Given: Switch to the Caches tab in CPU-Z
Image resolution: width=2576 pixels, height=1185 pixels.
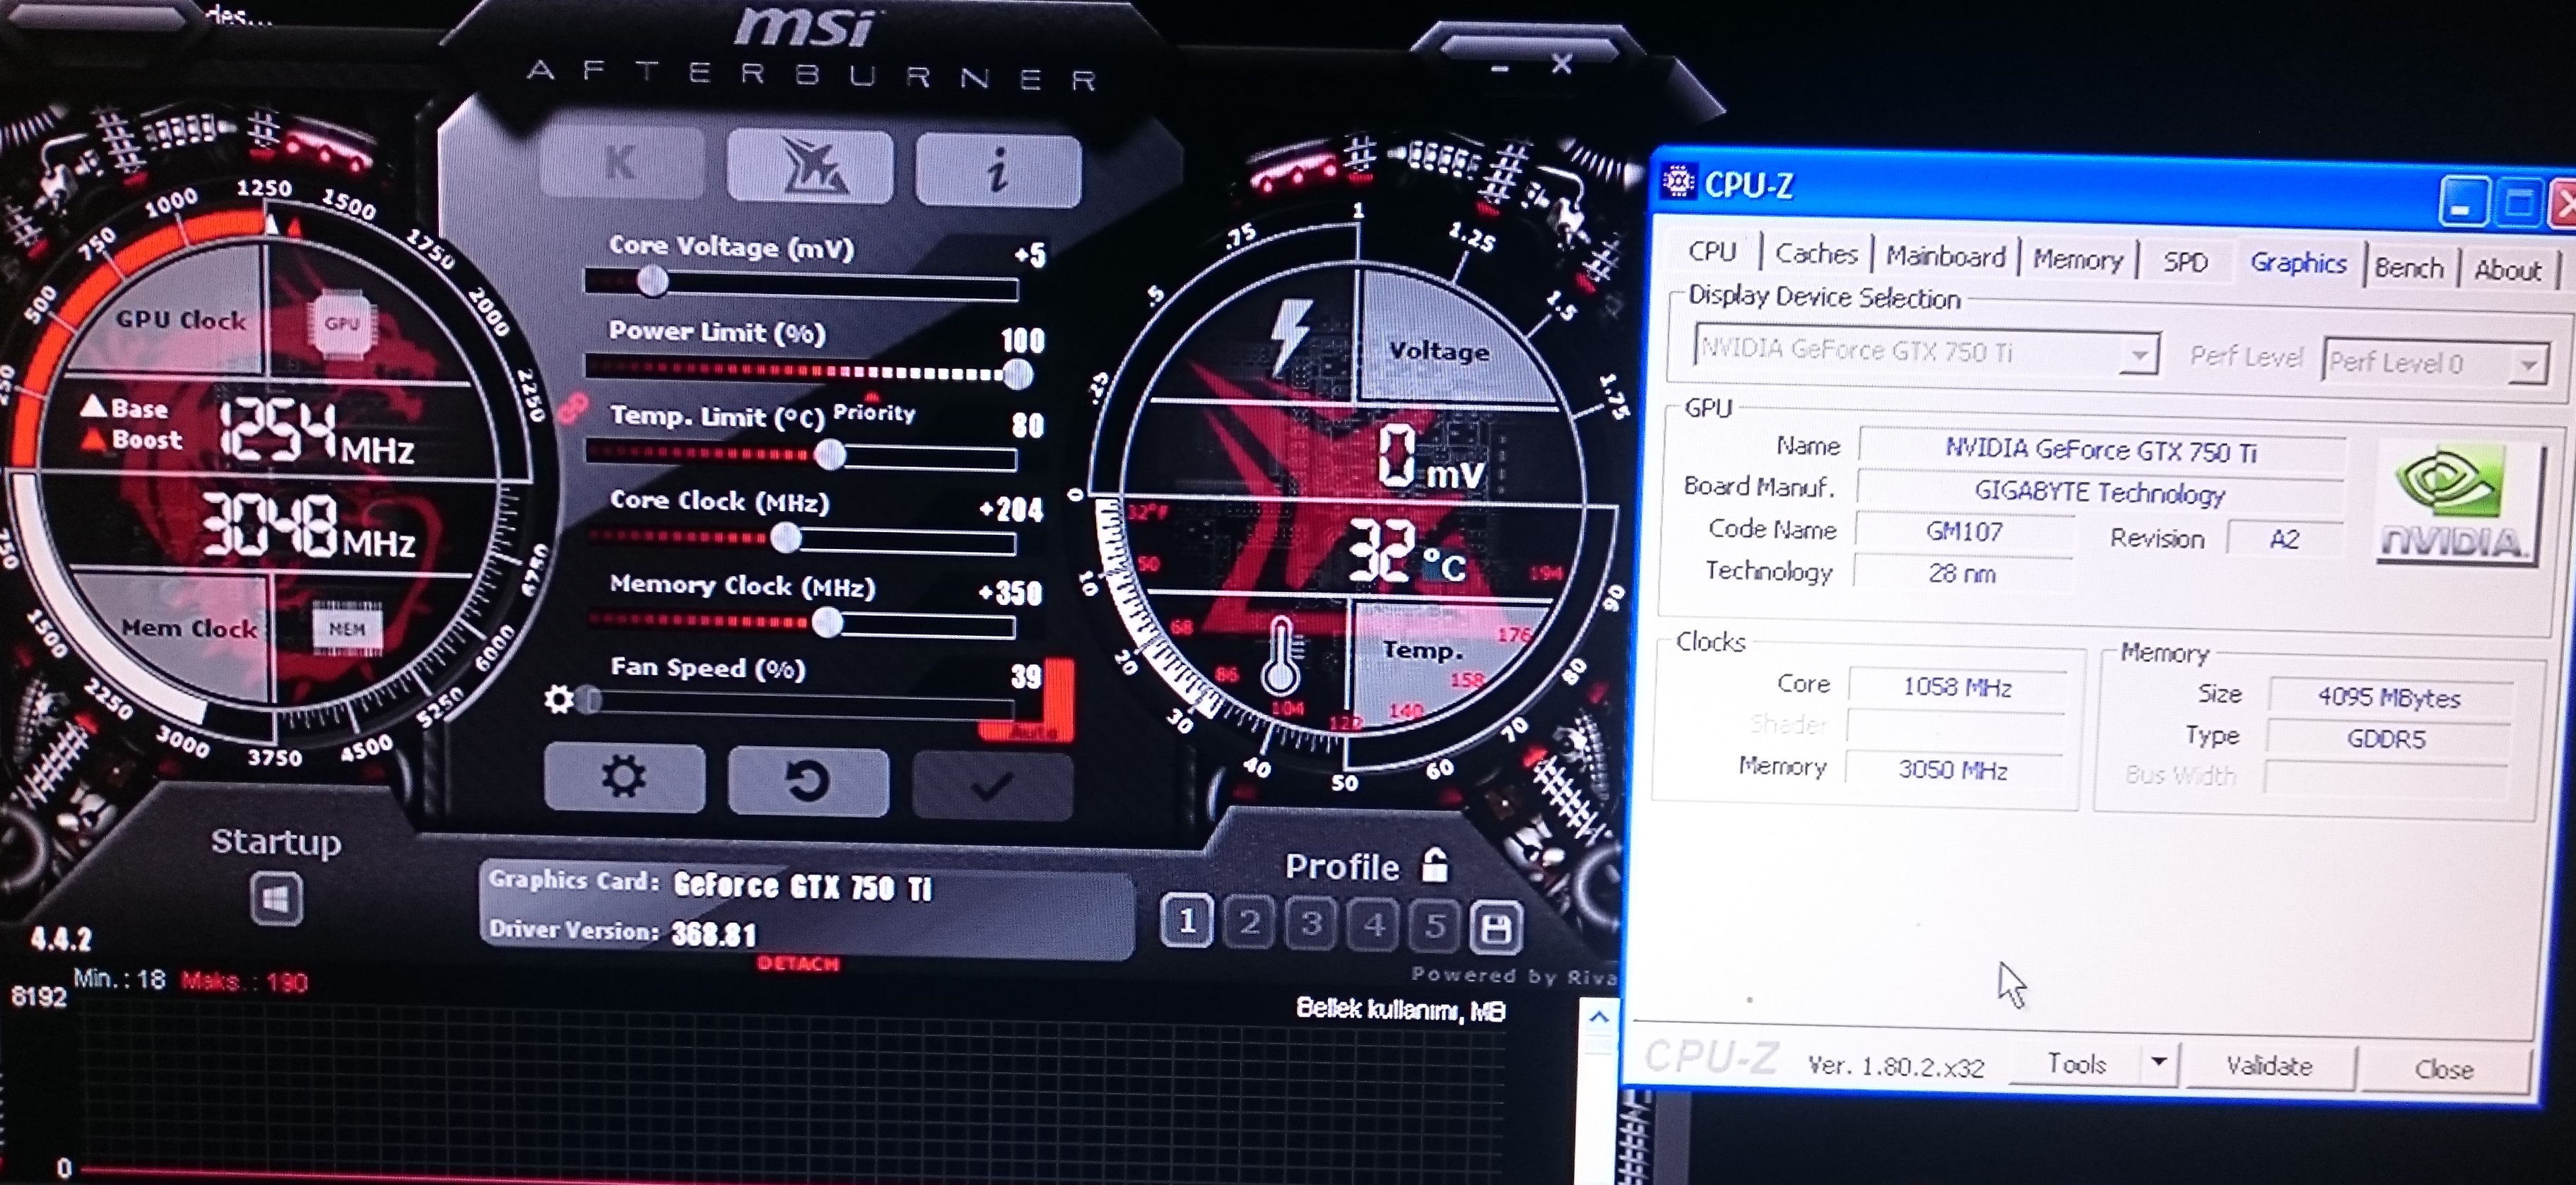Looking at the screenshot, I should click(1816, 253).
